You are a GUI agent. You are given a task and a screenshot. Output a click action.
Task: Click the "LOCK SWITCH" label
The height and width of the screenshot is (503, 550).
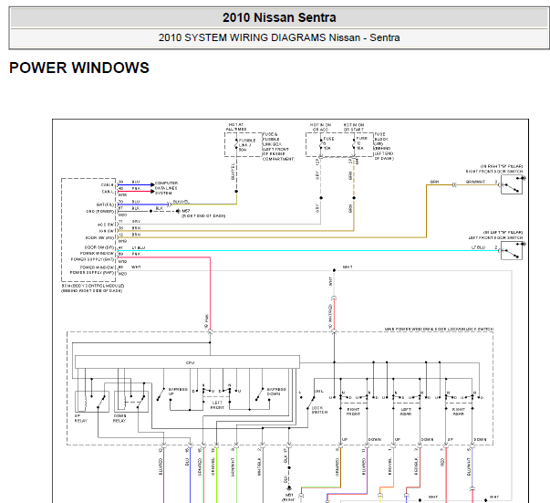point(319,410)
